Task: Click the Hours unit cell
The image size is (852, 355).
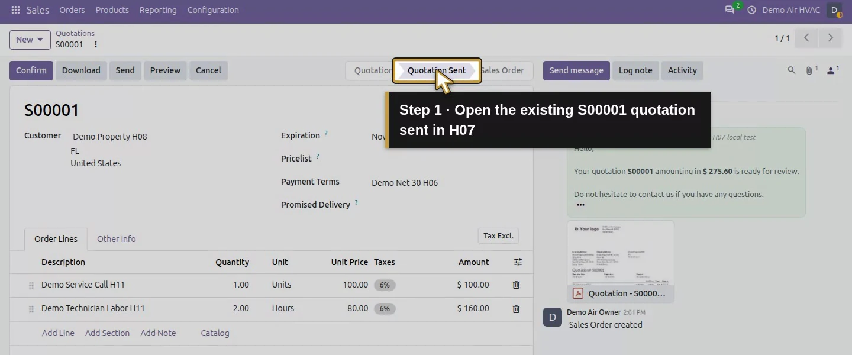Action: click(283, 308)
